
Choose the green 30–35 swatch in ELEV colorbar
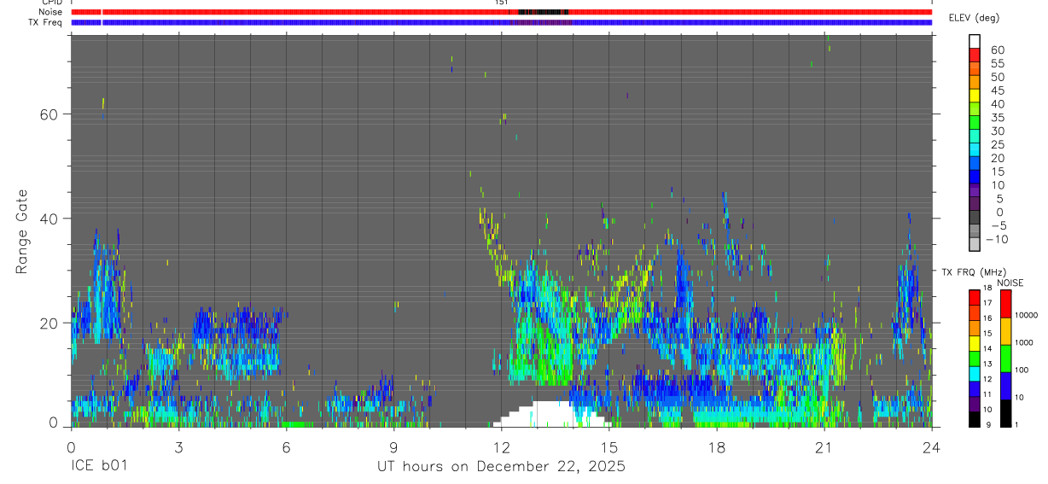click(975, 122)
